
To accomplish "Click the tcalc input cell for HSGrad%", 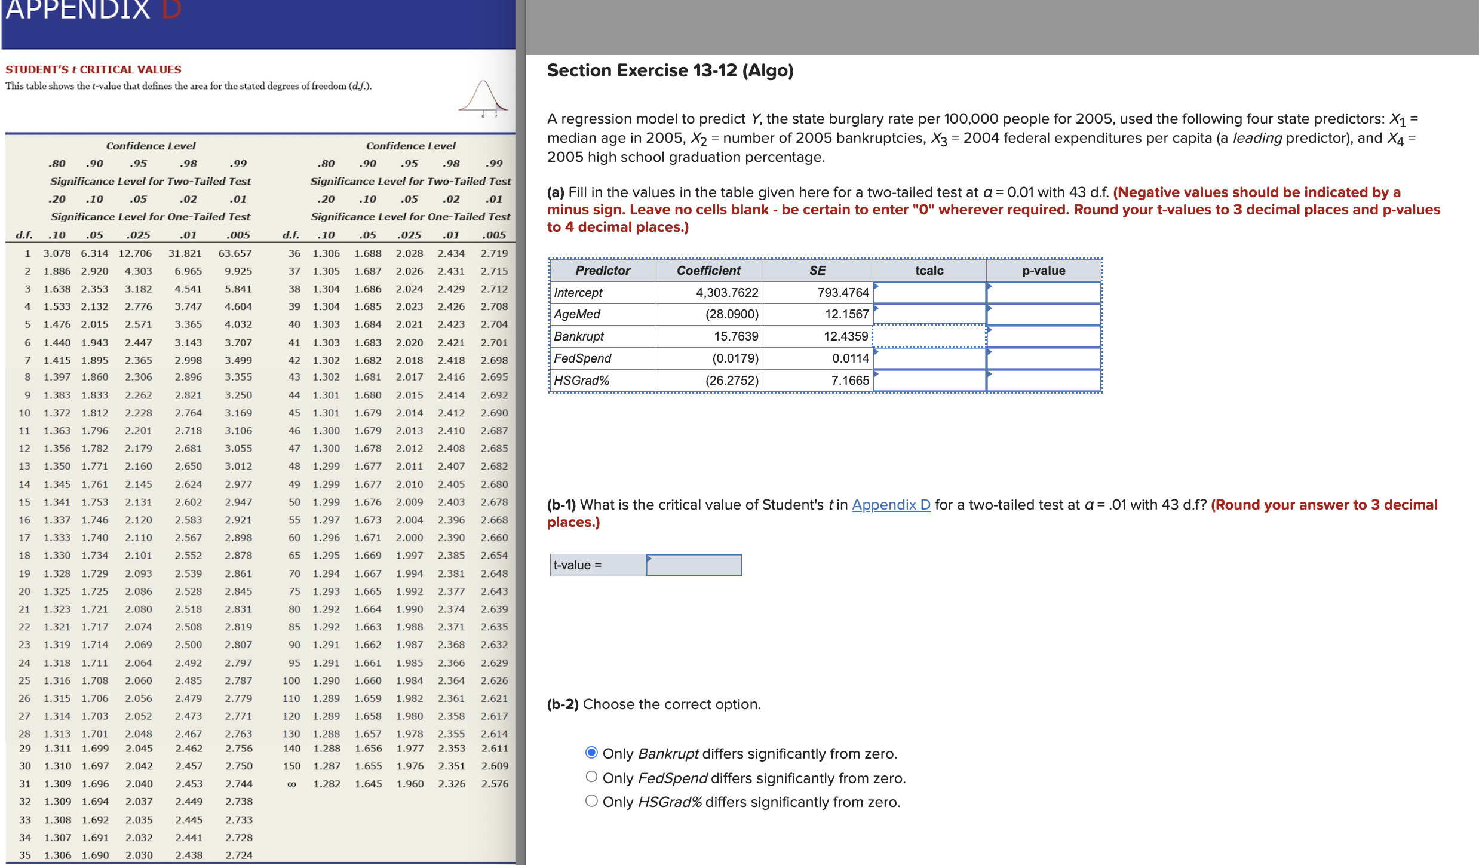I will pyautogui.click(x=929, y=380).
